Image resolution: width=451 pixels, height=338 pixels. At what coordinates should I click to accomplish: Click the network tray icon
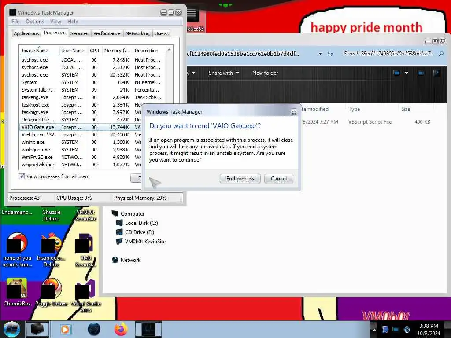pos(396,330)
